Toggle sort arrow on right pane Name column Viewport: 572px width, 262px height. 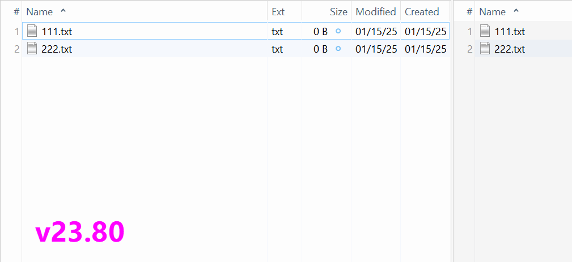coord(515,11)
